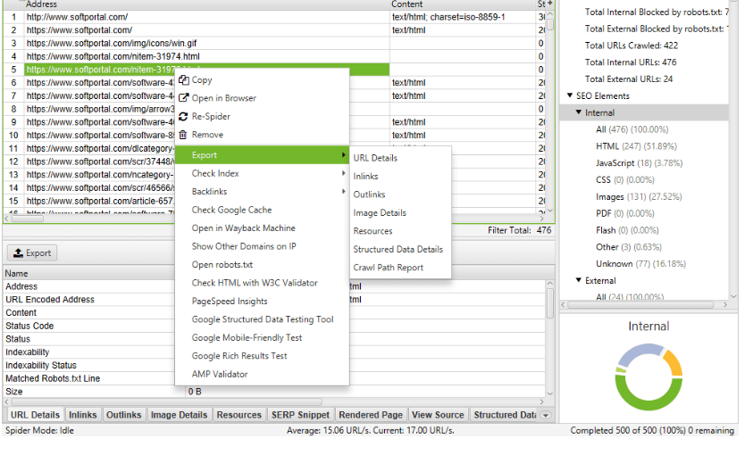Choose Open robots.txt
This screenshot has height=455, width=753.
click(x=222, y=264)
